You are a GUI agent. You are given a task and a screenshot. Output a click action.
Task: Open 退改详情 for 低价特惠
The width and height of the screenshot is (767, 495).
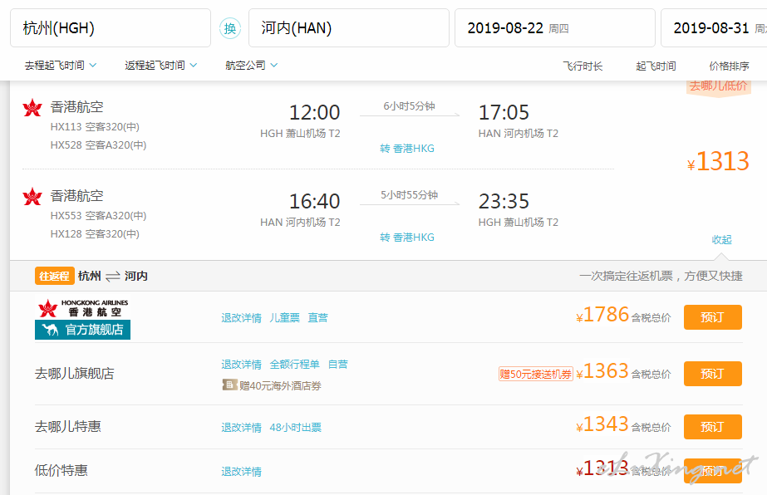pyautogui.click(x=241, y=472)
